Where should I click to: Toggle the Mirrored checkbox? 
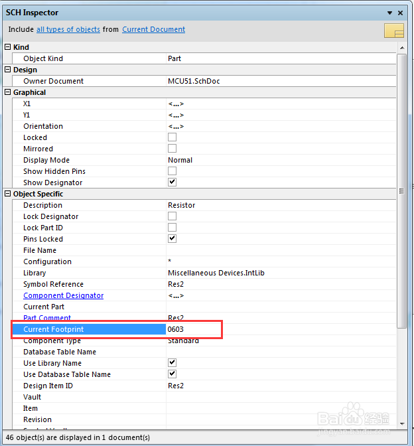[x=172, y=149]
